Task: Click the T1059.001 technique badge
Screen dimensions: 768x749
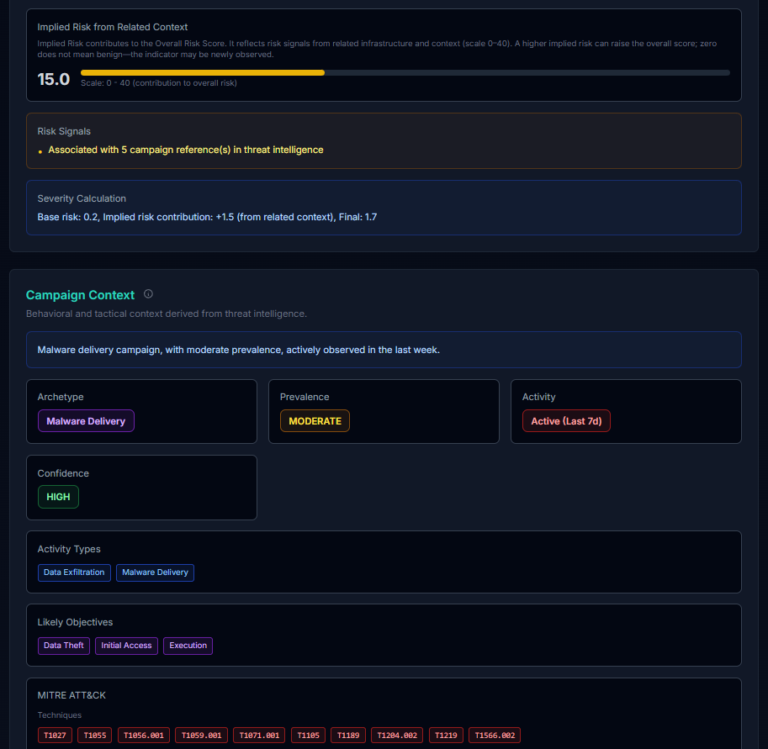Action: click(x=201, y=735)
